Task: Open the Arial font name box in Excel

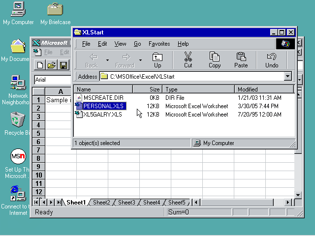Action: point(53,80)
